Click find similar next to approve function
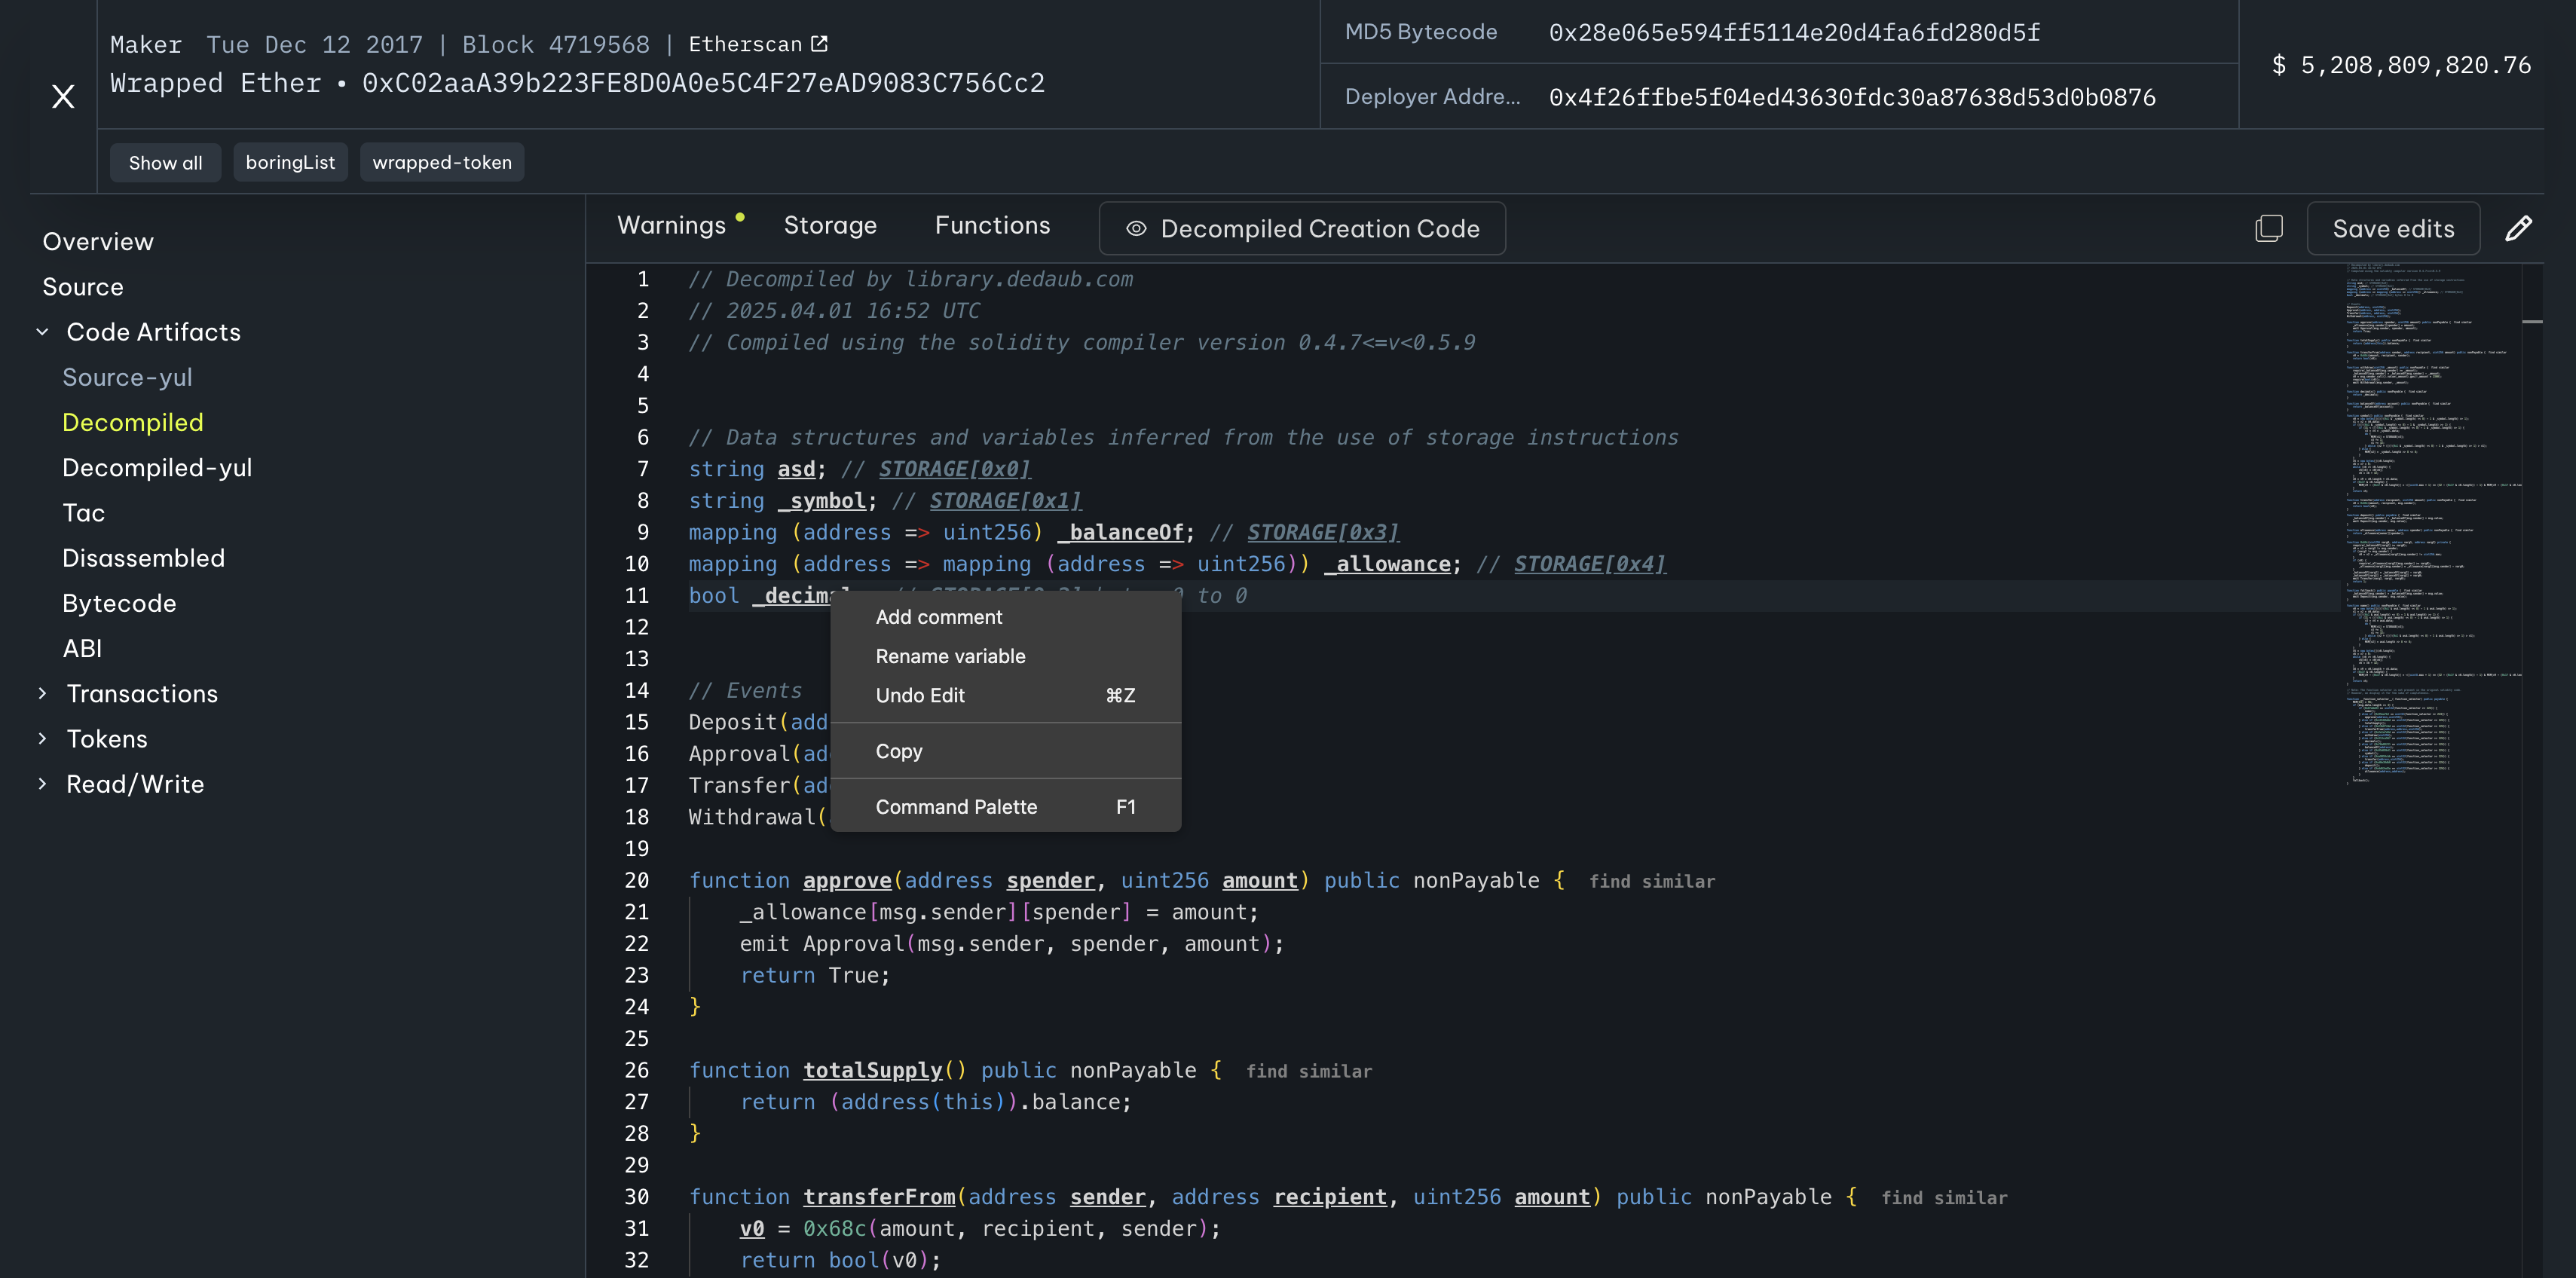The width and height of the screenshot is (2576, 1278). 1651,882
